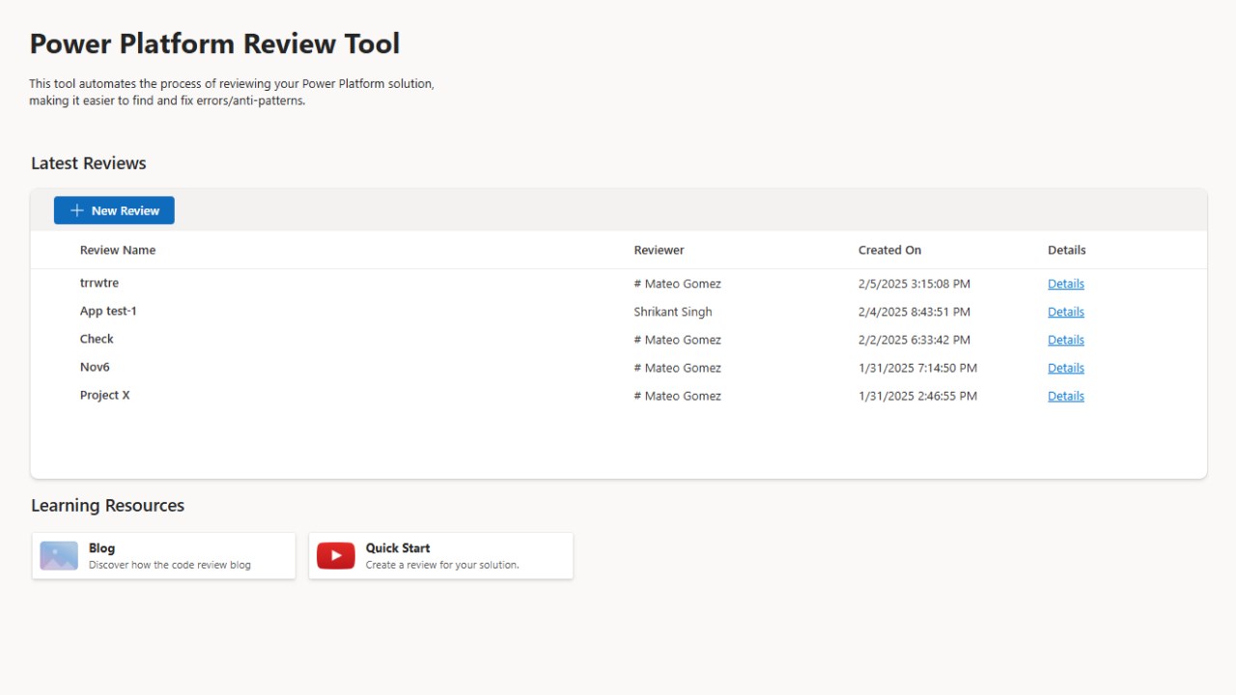Click date 2/2/2025 6:33:42 PM
Screen dimensions: 1236x695
tap(914, 340)
